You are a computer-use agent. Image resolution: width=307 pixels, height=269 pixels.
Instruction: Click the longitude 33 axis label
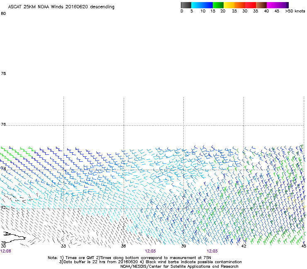click(63, 246)
